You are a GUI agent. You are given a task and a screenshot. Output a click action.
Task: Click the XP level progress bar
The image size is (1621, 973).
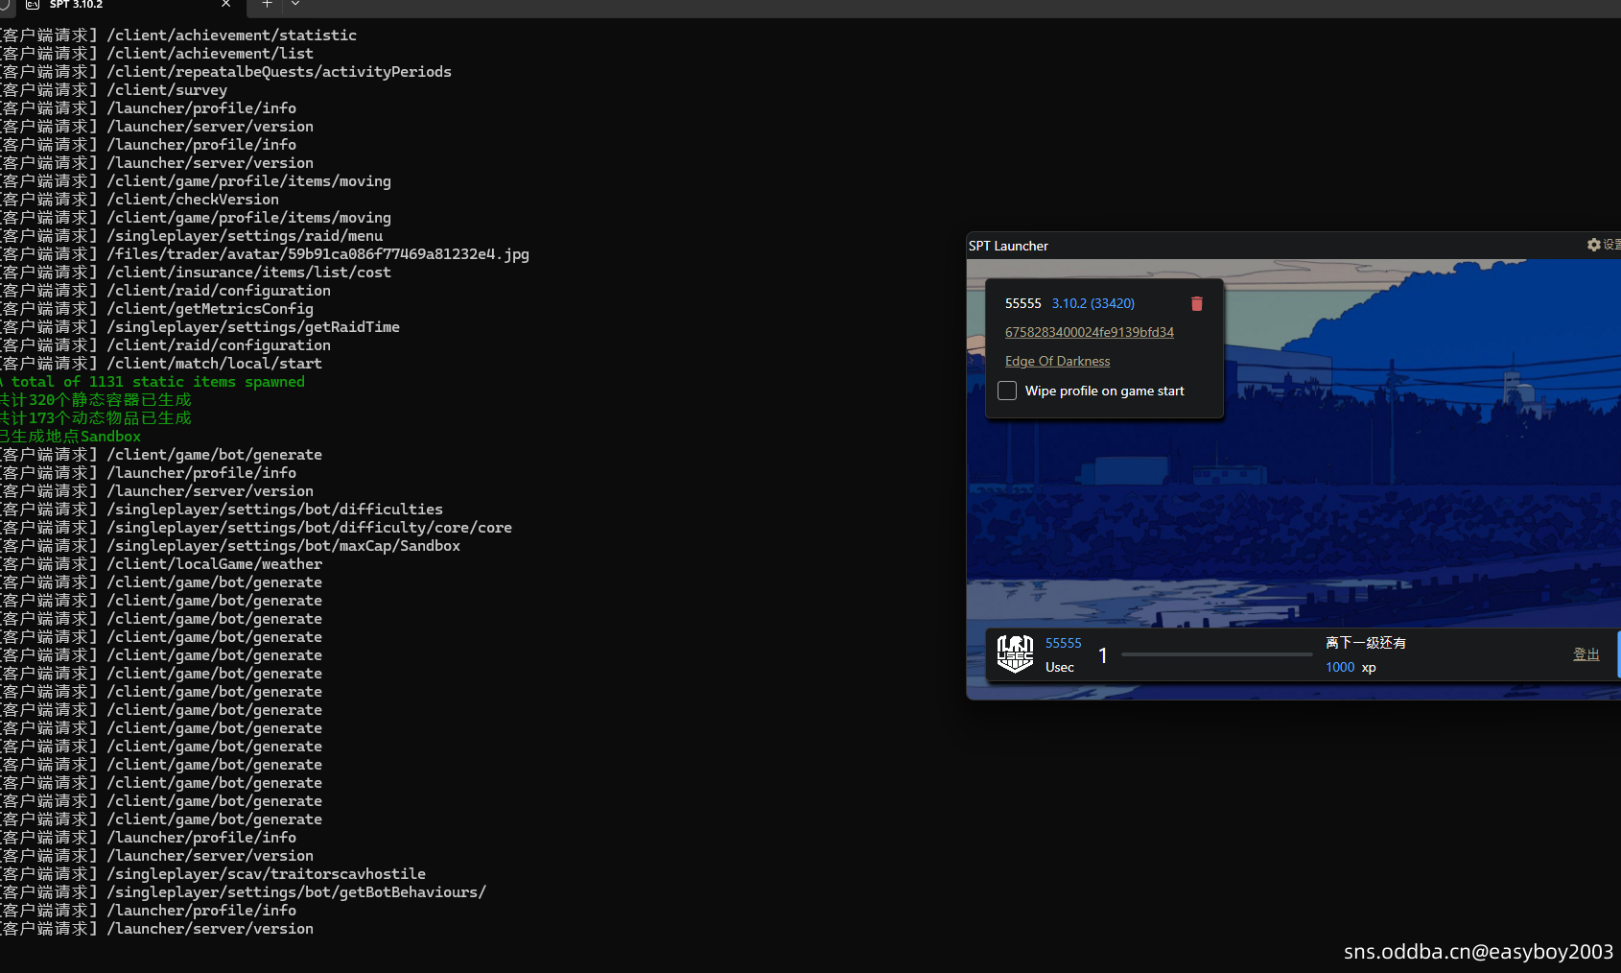pos(1216,654)
